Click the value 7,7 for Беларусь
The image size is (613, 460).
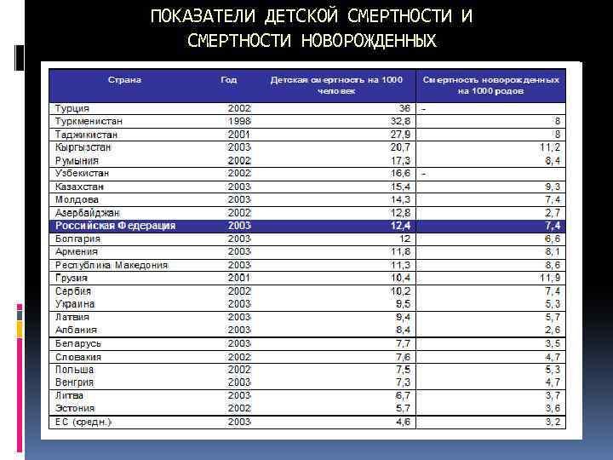tap(403, 343)
